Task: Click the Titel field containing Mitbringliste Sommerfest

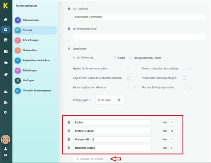Action: 139,17
